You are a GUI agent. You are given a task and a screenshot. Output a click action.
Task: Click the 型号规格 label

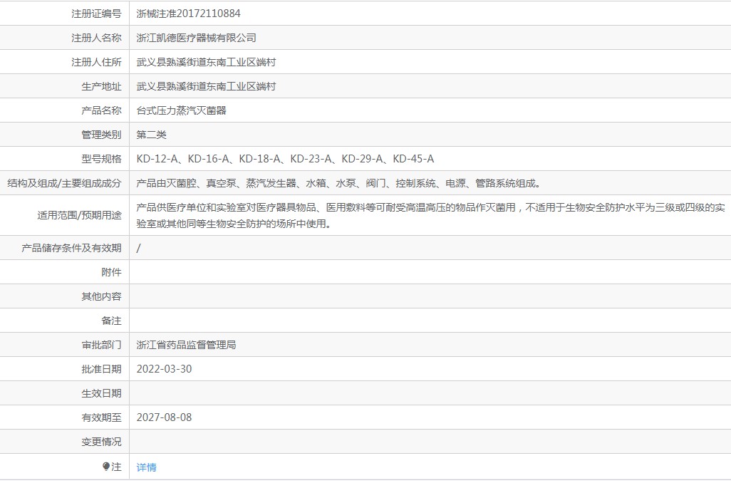coord(102,159)
